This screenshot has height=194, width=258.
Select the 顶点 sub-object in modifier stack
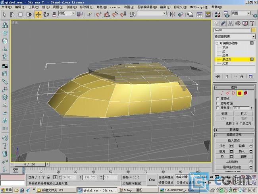point(225,47)
